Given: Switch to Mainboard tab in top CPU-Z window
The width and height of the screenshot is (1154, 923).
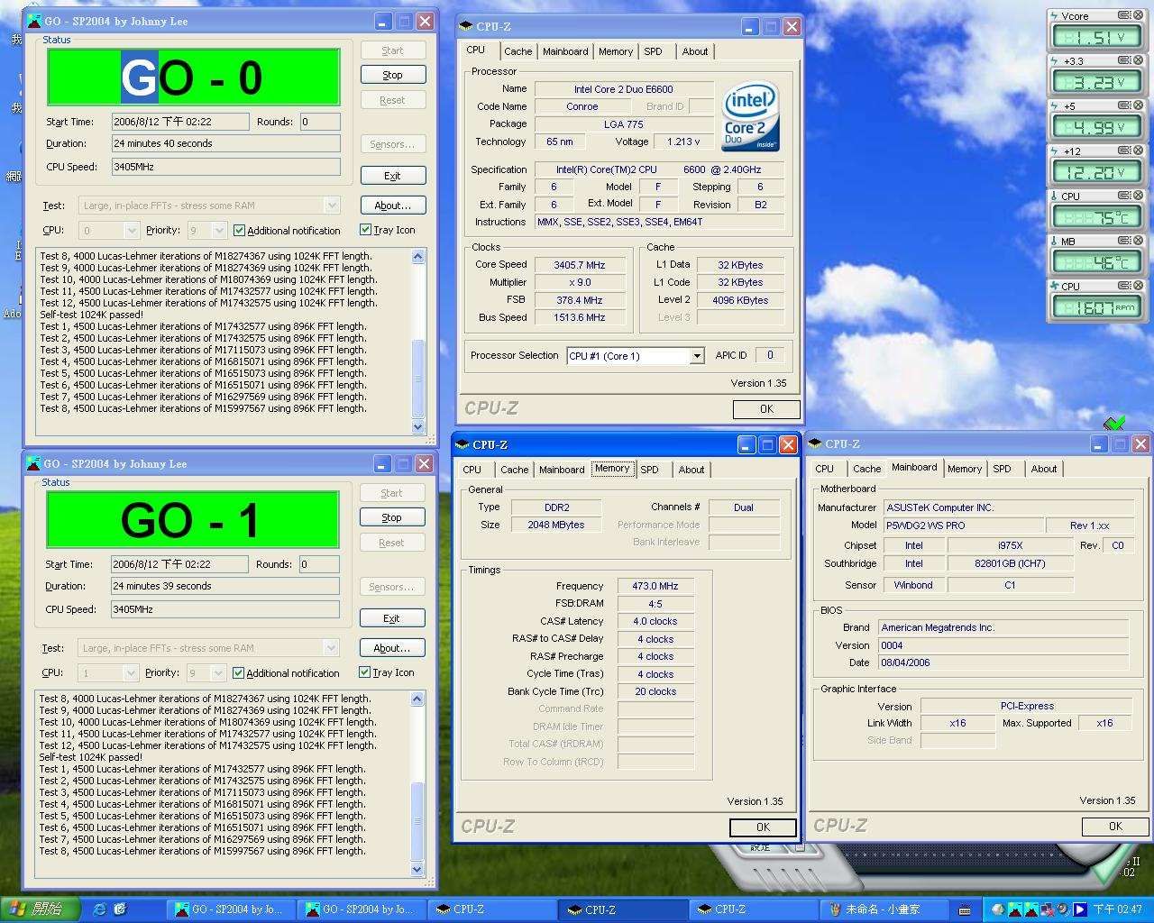Looking at the screenshot, I should tap(565, 51).
